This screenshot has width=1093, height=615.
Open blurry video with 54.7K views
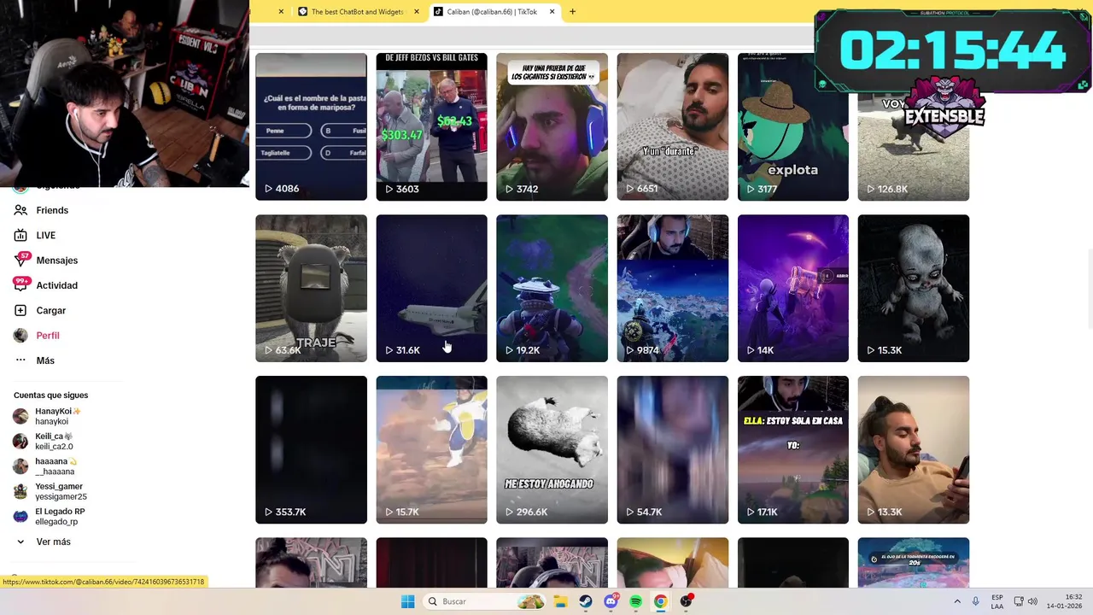(672, 449)
